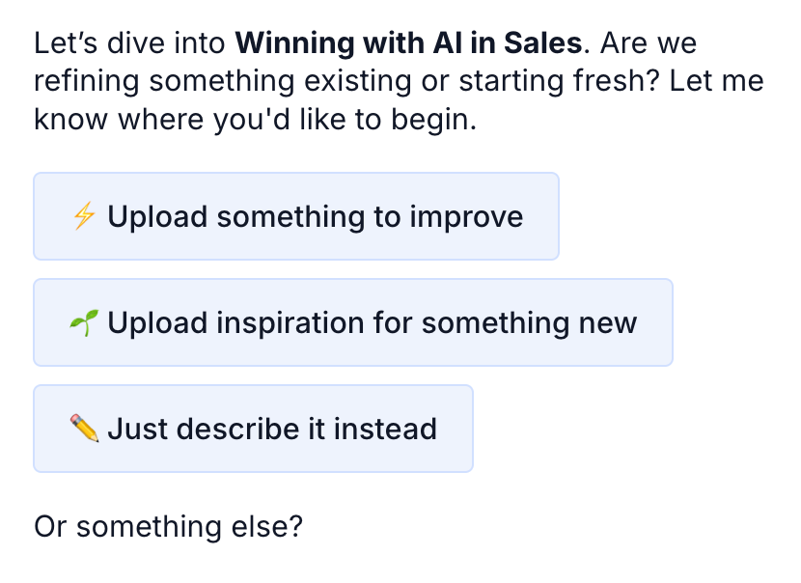Viewport: 801px width, 583px height.
Task: Choose Upload something to improve
Action: 296,216
